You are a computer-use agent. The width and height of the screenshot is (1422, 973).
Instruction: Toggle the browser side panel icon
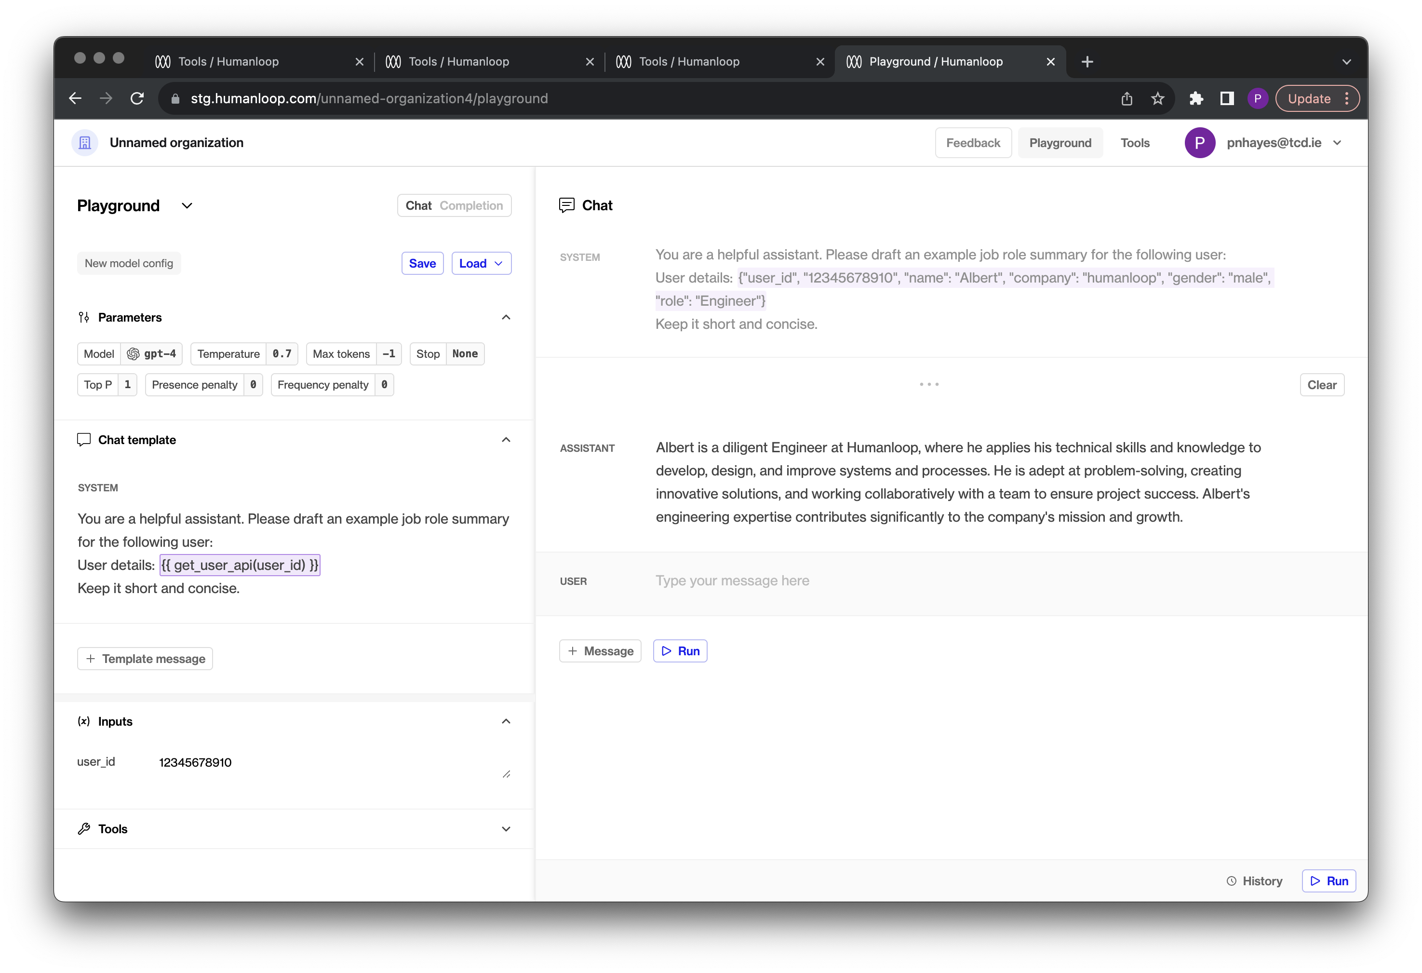click(1227, 98)
